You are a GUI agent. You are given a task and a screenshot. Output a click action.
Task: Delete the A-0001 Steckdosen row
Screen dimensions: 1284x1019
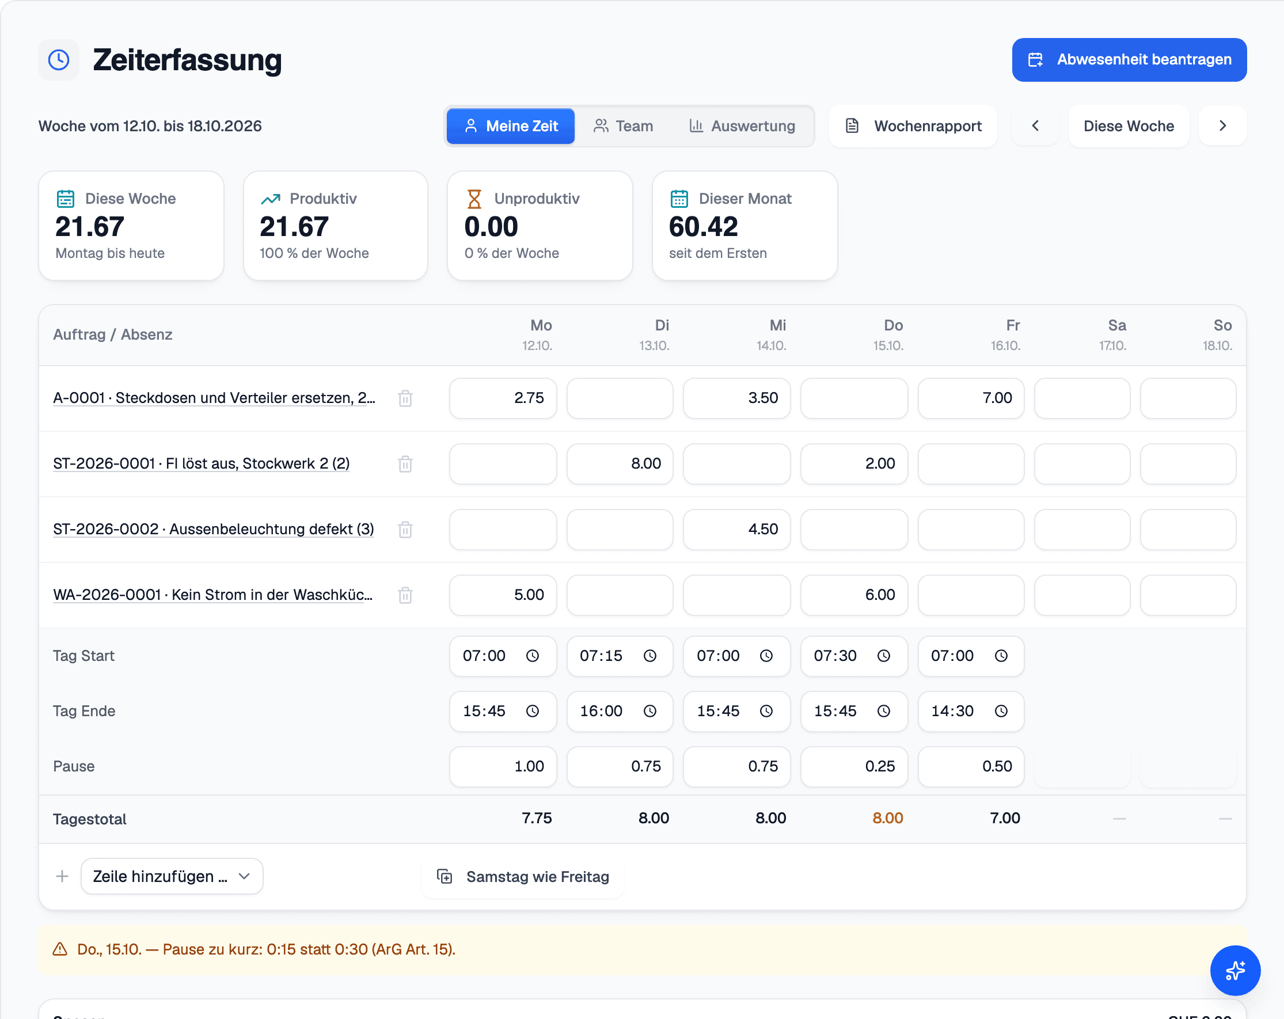405,398
